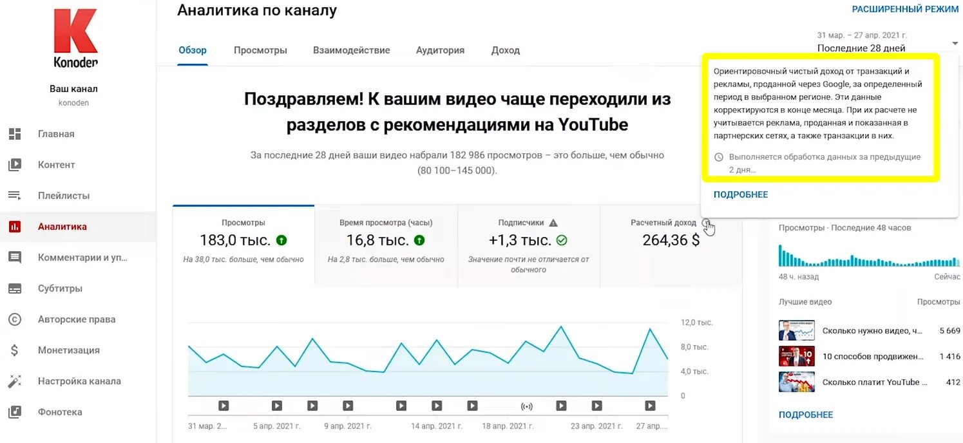963x443 pixels.
Task: Click the 31 мар. – 27 апр. 2021 г. date text
Action: 861,35
